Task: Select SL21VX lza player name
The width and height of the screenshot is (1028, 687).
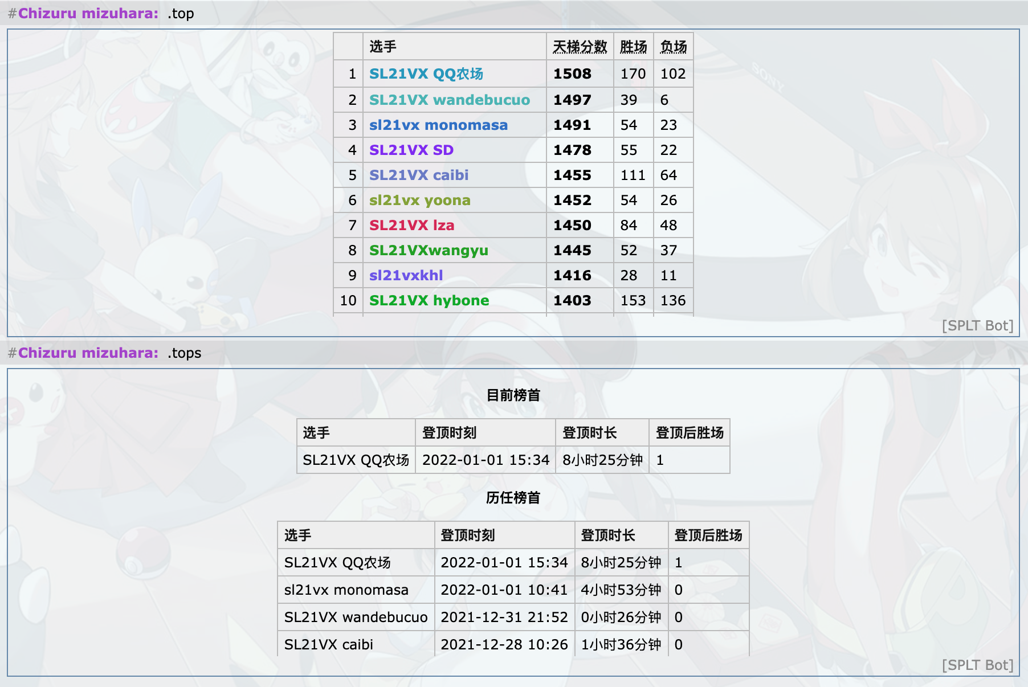Action: (x=411, y=226)
